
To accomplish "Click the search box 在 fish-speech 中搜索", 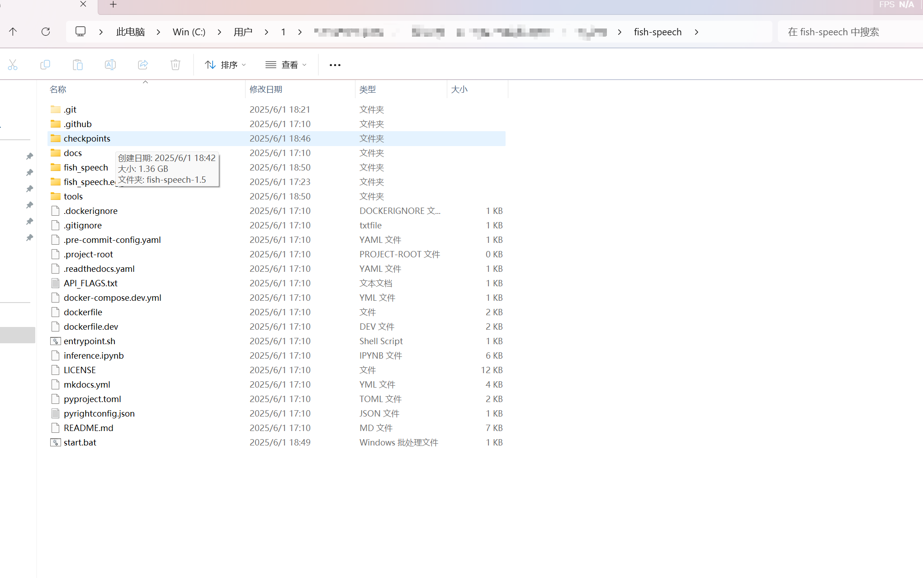I will (x=833, y=32).
